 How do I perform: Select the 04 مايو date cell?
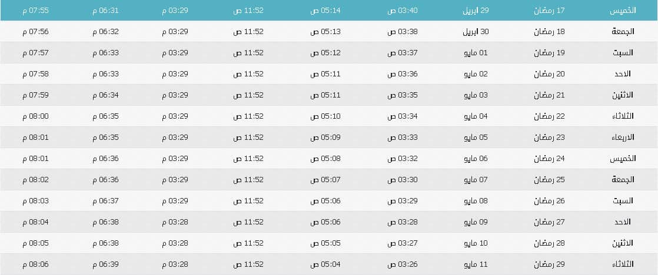pyautogui.click(x=478, y=116)
